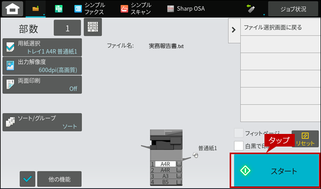Viewport: 321px width, 189px height.
Task: Click the 普通紙1 paper type label
Action: click(207, 148)
